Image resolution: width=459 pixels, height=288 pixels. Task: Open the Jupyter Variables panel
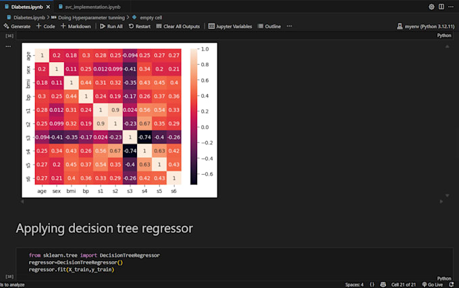pos(230,26)
